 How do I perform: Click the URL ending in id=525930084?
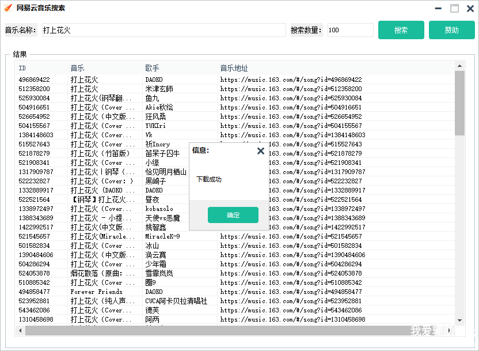tap(291, 98)
